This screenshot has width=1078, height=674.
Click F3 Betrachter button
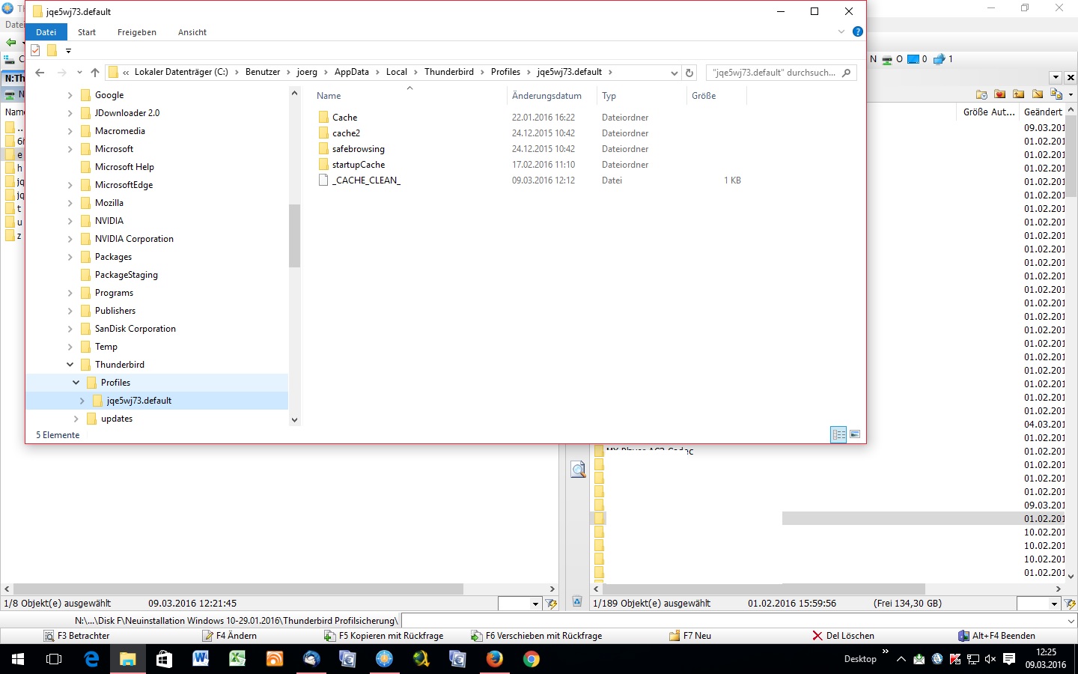click(x=77, y=636)
